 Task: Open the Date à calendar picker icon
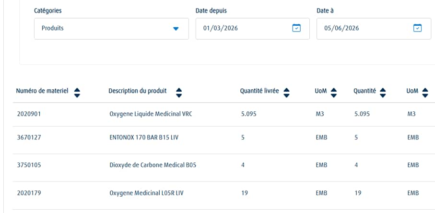[417, 28]
